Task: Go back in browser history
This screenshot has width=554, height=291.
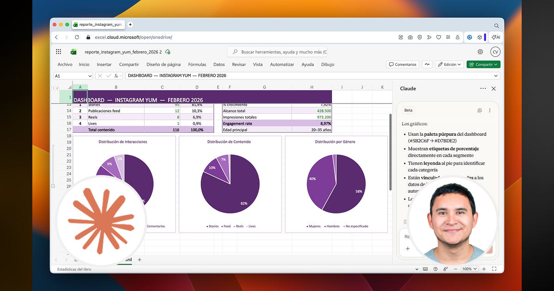Action: [56, 37]
